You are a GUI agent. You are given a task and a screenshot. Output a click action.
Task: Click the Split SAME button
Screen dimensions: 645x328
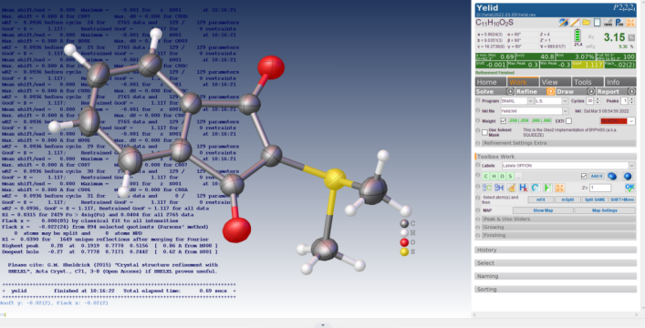[x=595, y=200]
